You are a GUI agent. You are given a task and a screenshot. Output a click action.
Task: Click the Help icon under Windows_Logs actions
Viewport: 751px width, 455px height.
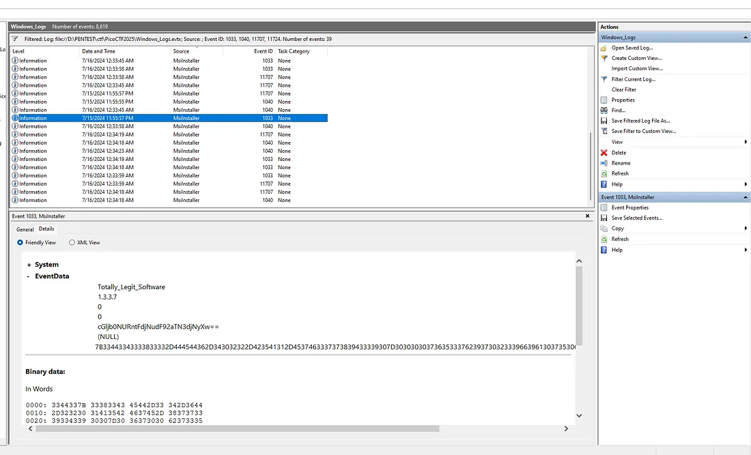coord(604,184)
